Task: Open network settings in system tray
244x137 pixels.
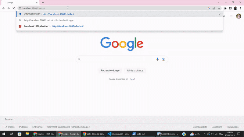Action: 216,134
